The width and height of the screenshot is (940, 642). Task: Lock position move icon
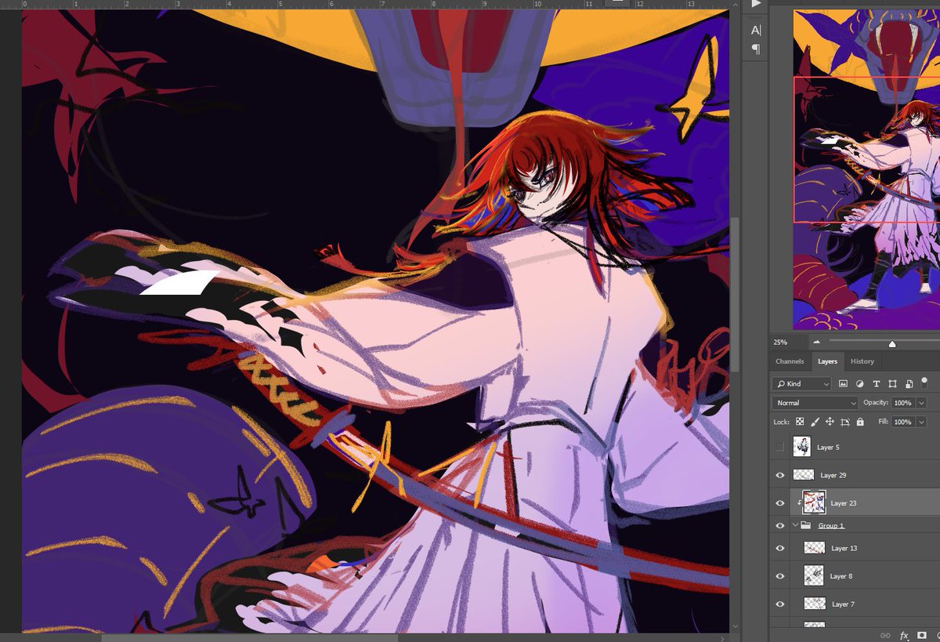pyautogui.click(x=830, y=422)
